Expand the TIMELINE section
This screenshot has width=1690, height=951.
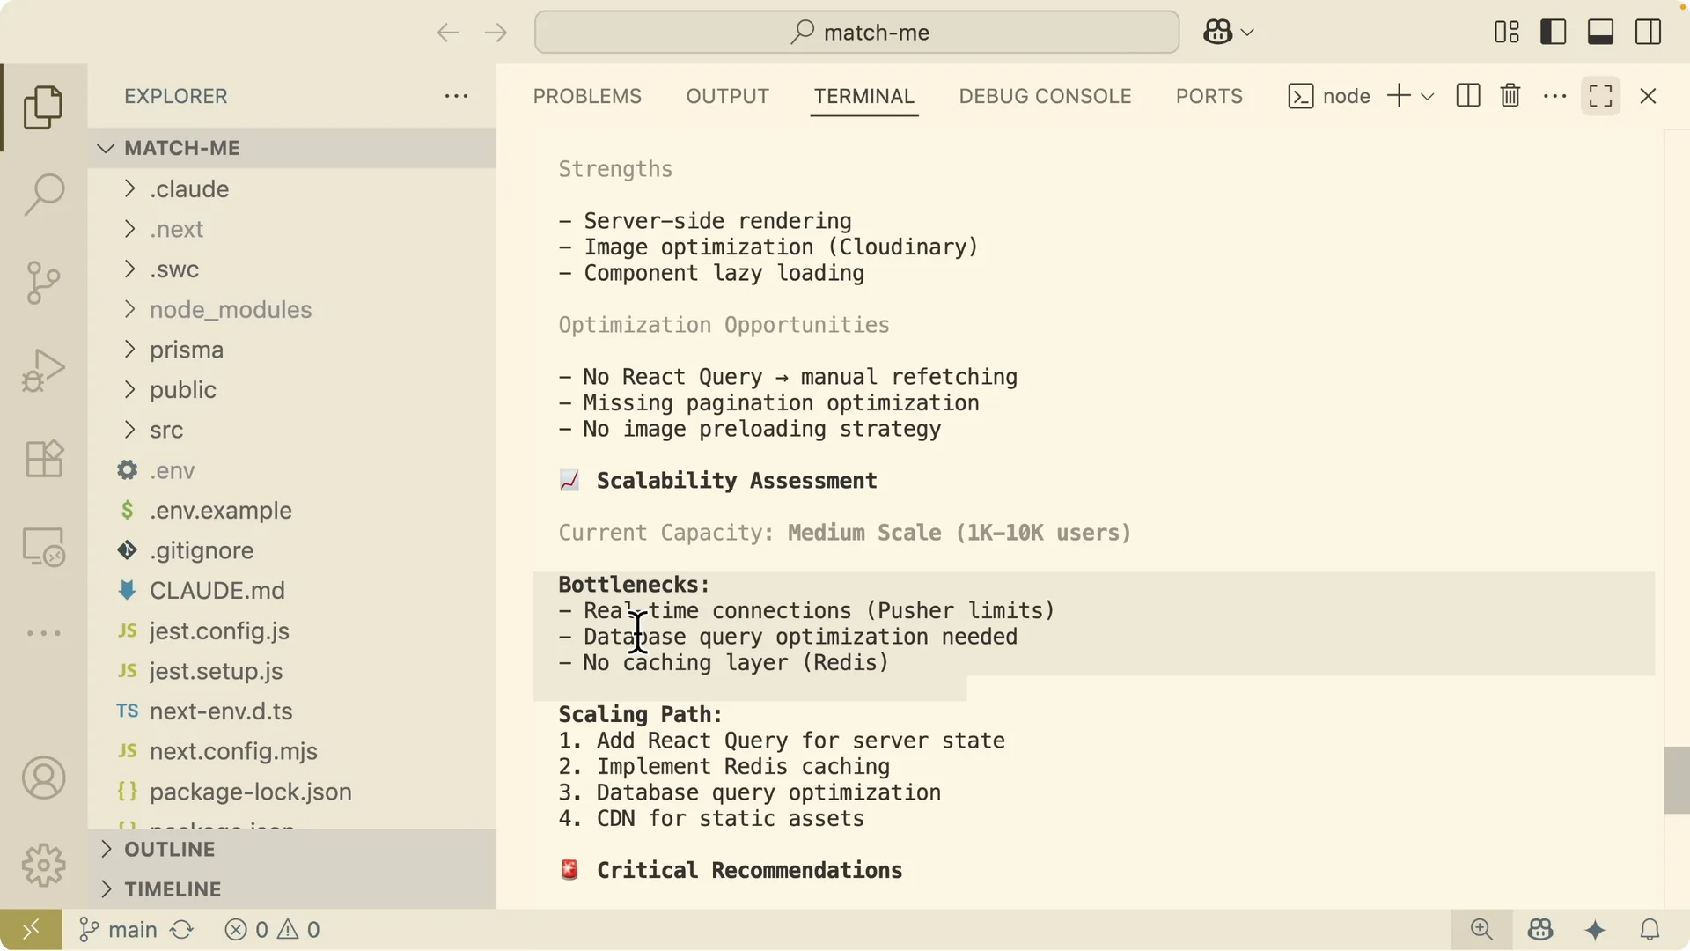point(292,889)
